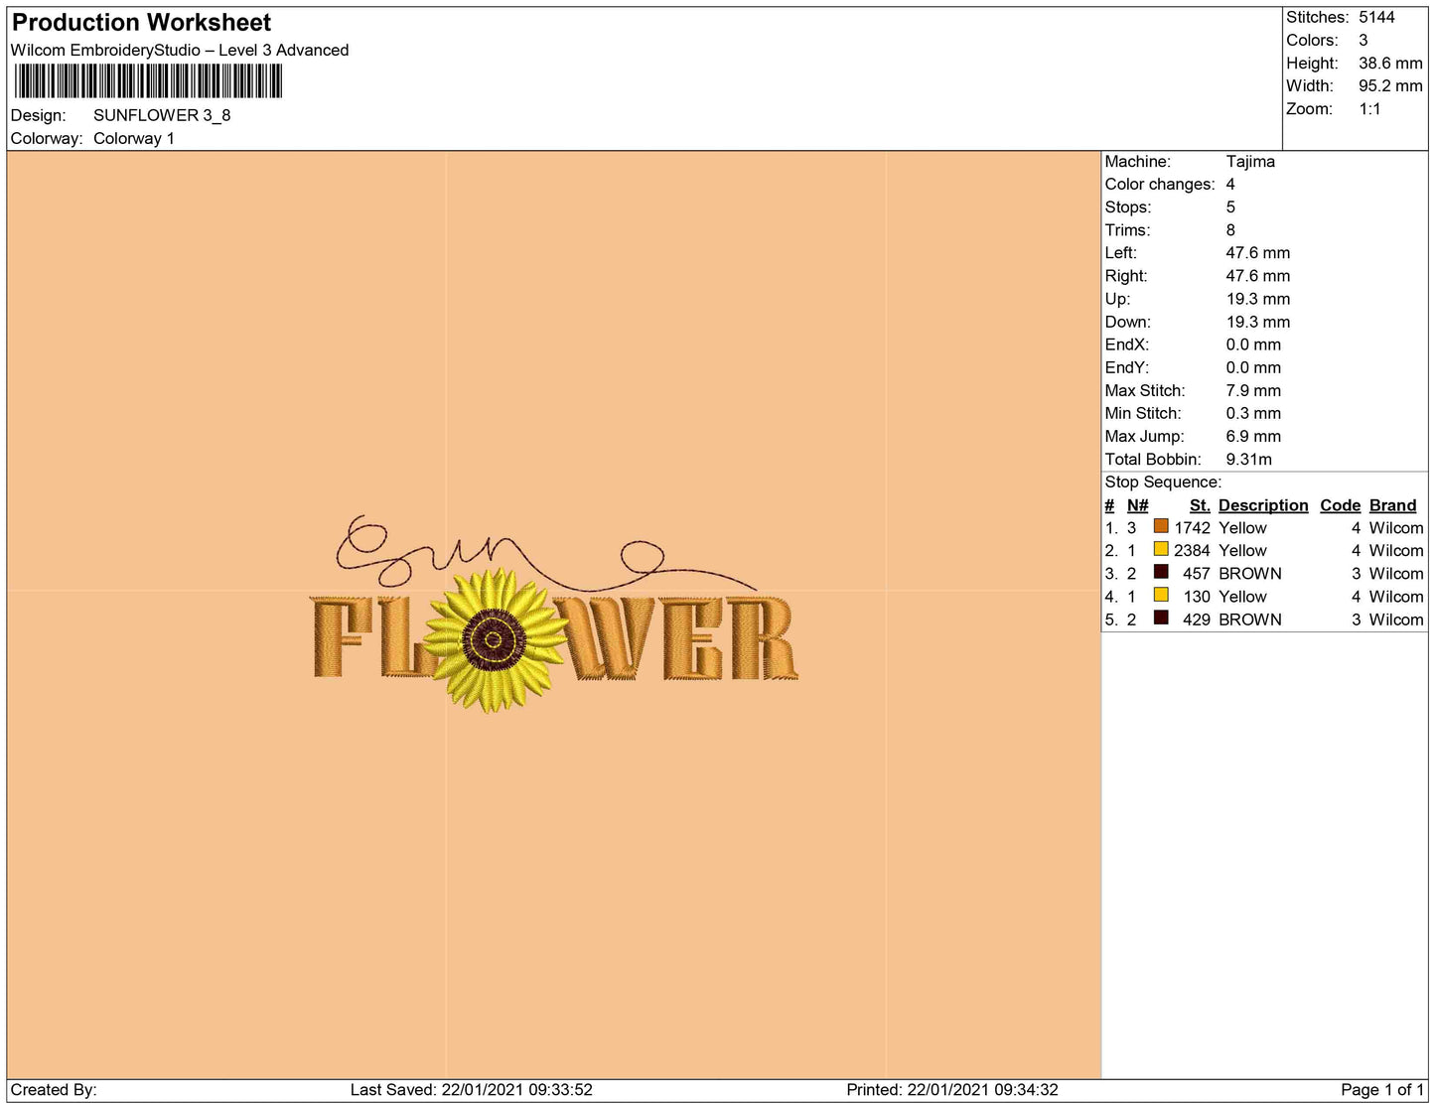Click the 'Down:' label
The width and height of the screenshot is (1435, 1104).
(x=1128, y=321)
